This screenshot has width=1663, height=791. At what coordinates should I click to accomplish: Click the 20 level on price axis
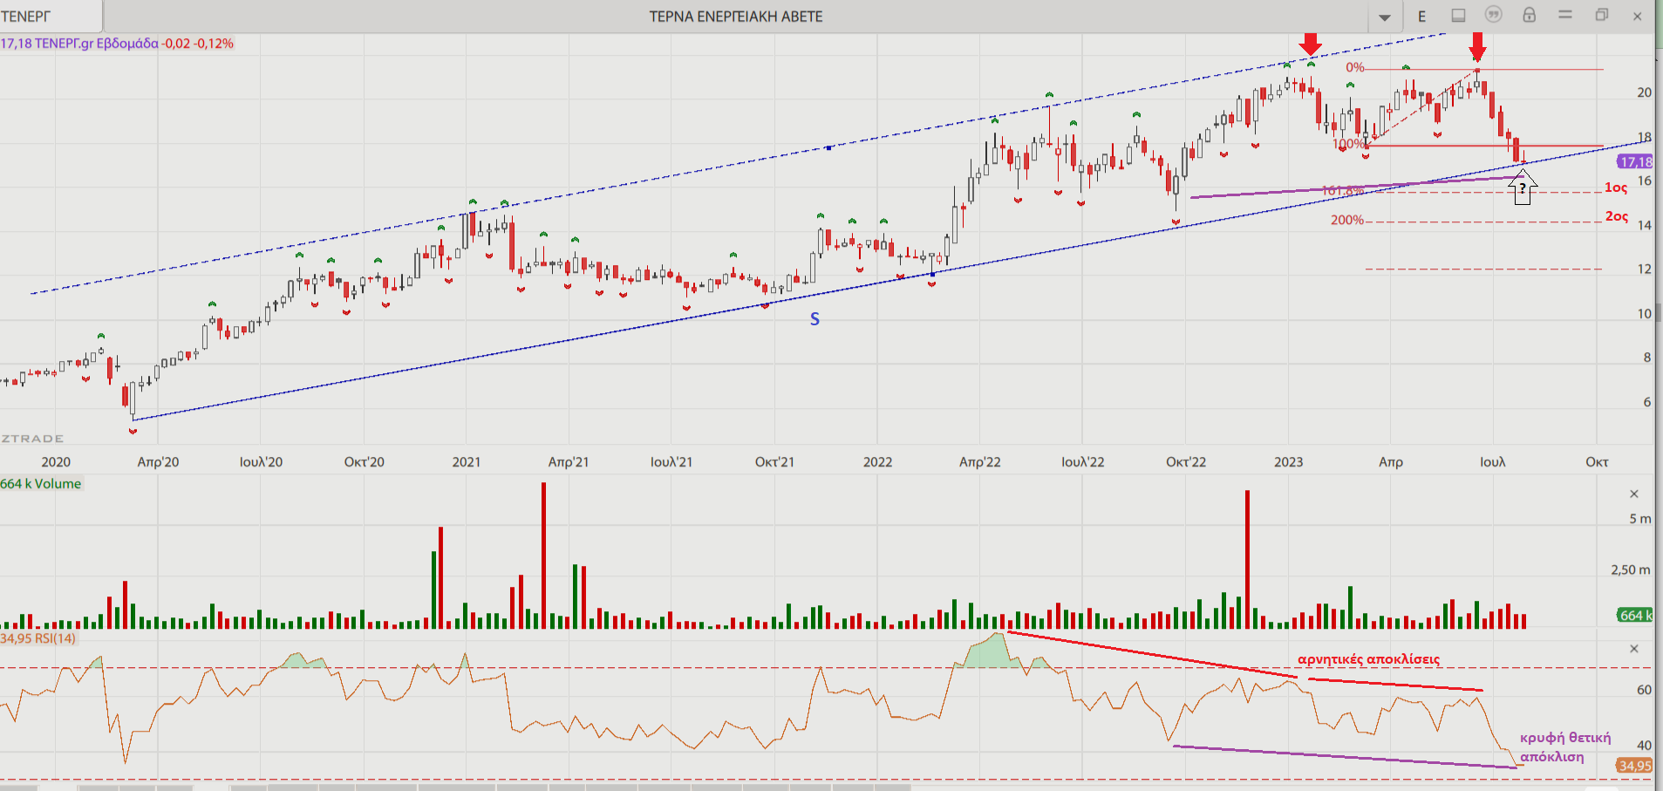(x=1644, y=92)
